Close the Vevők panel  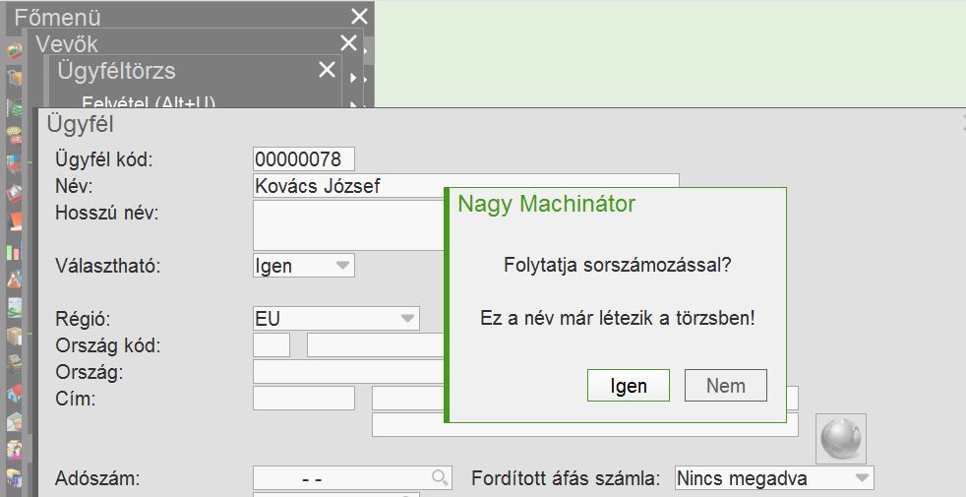coord(348,43)
